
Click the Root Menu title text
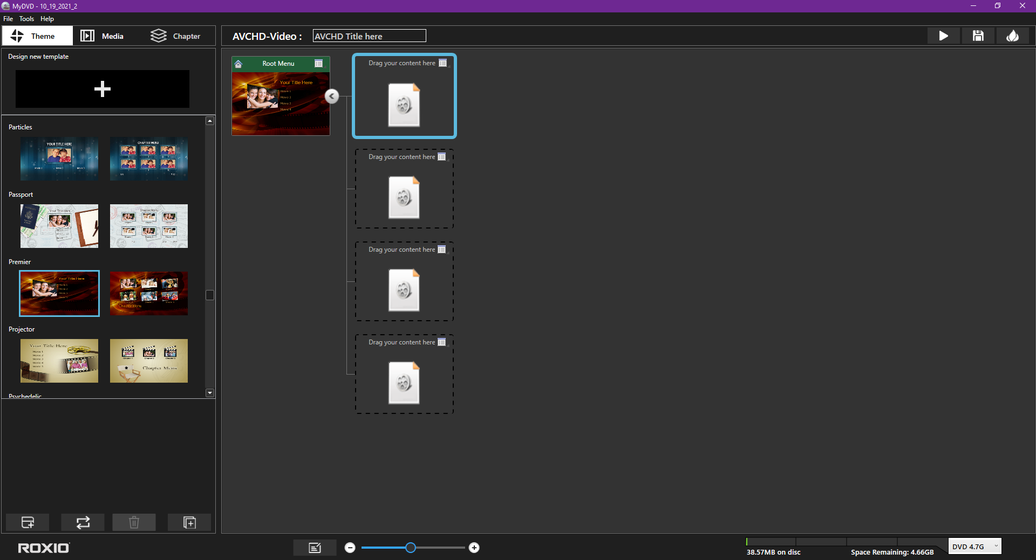[278, 64]
